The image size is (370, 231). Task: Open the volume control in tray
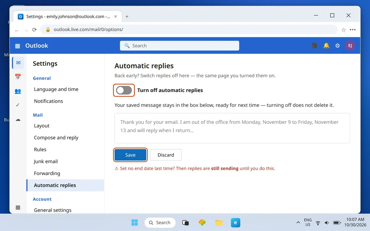(x=327, y=223)
